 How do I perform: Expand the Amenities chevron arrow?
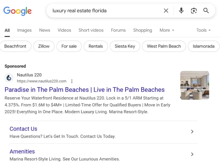pos(192,154)
